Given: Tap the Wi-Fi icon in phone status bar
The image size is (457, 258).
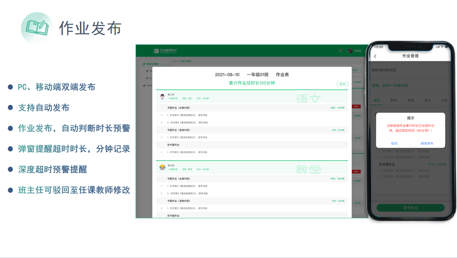Looking at the screenshot, I should pyautogui.click(x=442, y=47).
